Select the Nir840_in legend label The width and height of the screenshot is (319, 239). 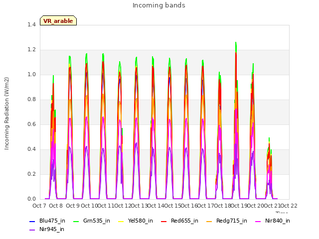(x=278, y=221)
